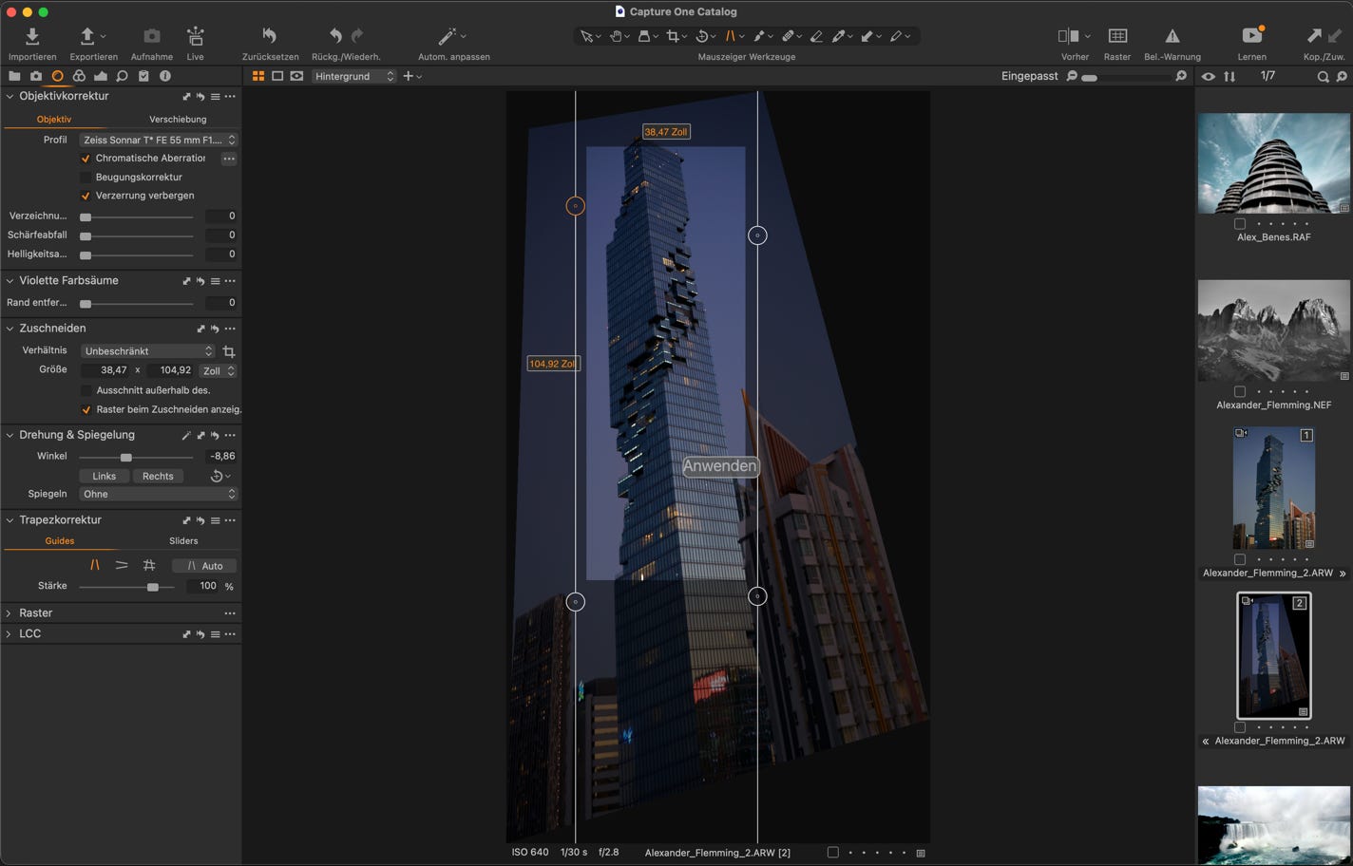This screenshot has height=866, width=1353.
Task: Switch to the Verschiebung tab
Action: (178, 120)
